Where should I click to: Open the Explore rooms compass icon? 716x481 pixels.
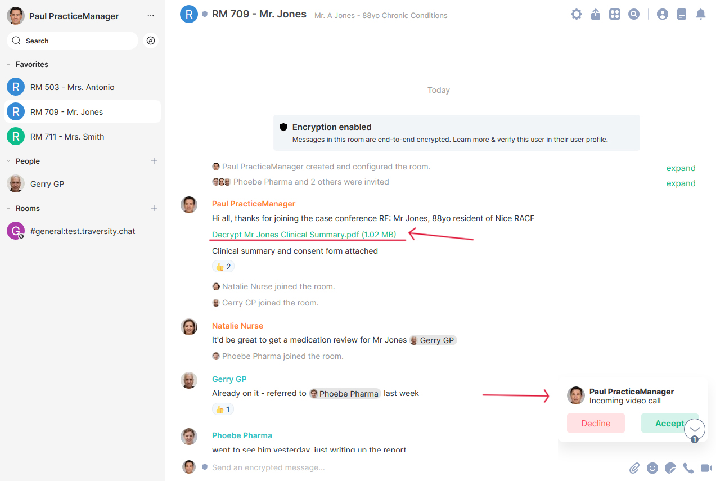coord(150,40)
